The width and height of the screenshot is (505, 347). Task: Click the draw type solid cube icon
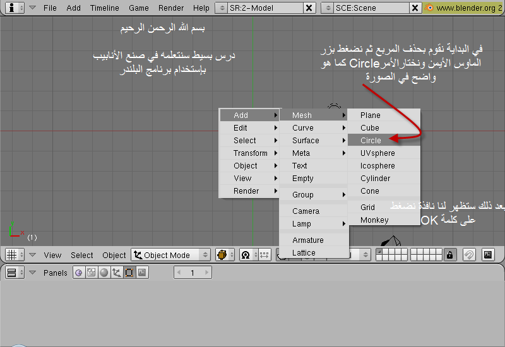click(x=225, y=255)
